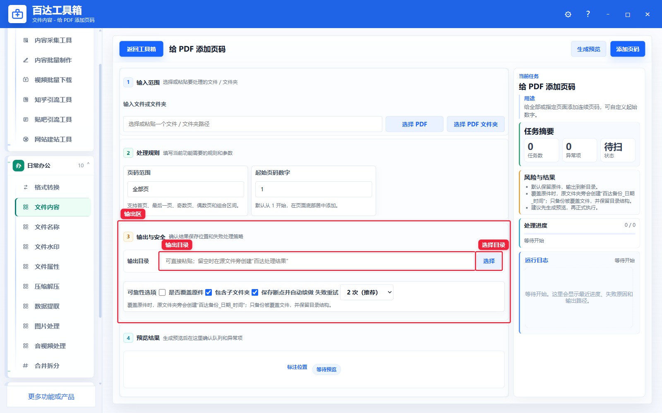Screen dimensions: 662x413
Task: Click the 风险与结果 heading
Action: [x=540, y=178]
